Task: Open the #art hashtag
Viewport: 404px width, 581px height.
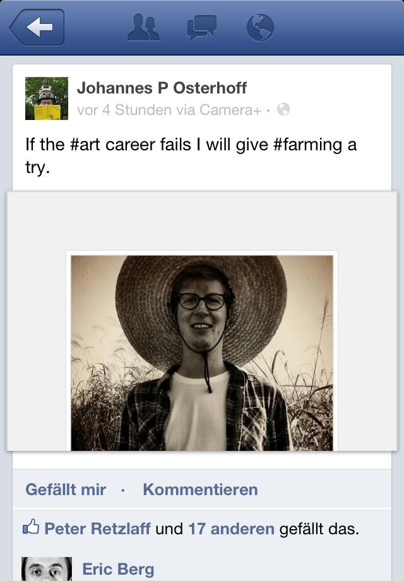Action: (x=85, y=145)
